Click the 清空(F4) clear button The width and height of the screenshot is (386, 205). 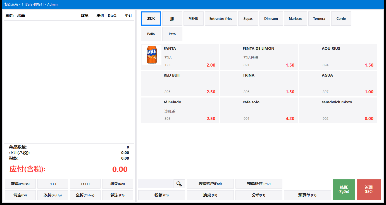(20, 195)
